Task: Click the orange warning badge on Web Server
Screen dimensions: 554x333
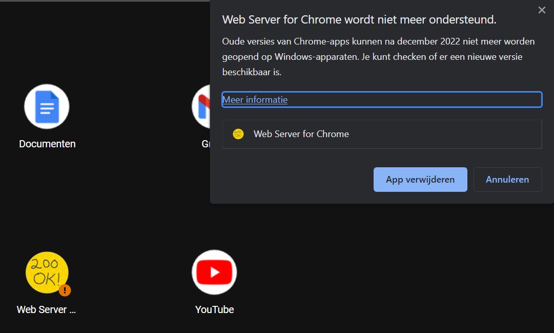Action: [x=65, y=290]
